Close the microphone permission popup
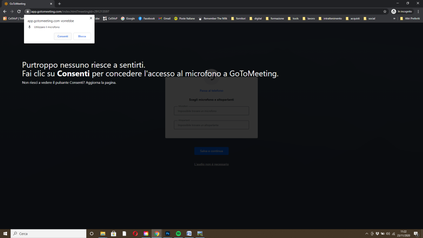 pyautogui.click(x=91, y=18)
